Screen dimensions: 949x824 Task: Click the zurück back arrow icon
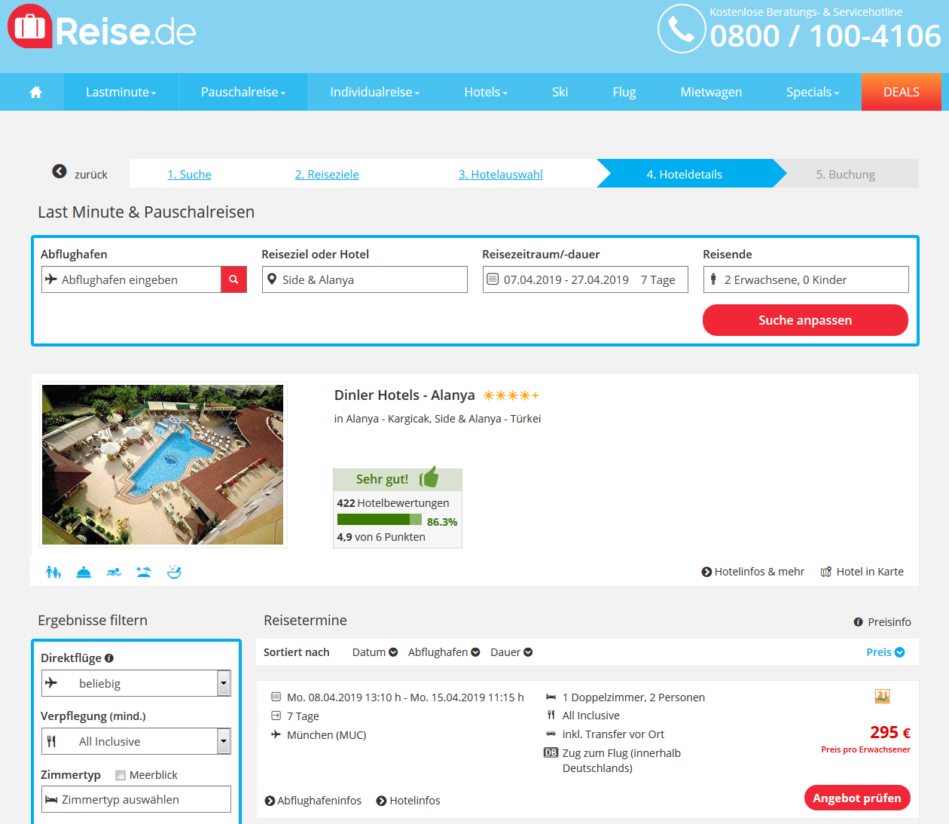pyautogui.click(x=60, y=172)
